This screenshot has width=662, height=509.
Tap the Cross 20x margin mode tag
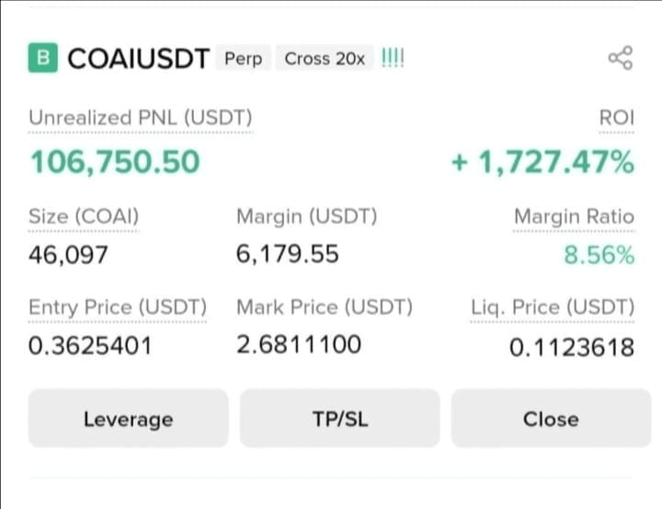pyautogui.click(x=325, y=58)
